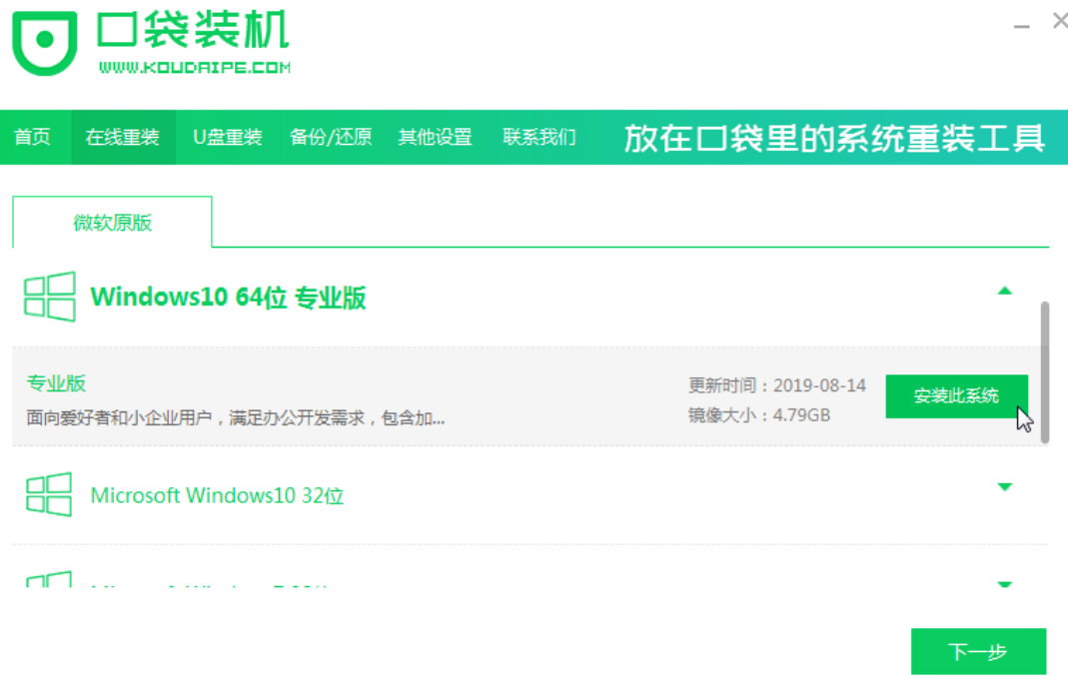Open the U盘重装 tab
The width and height of the screenshot is (1068, 695).
228,137
